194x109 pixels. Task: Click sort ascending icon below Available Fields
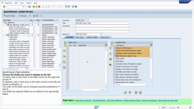pos(125,92)
